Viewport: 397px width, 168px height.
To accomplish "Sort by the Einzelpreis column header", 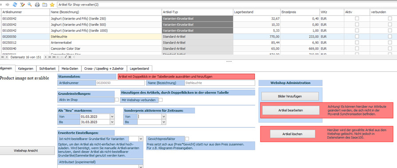I will tap(300, 12).
